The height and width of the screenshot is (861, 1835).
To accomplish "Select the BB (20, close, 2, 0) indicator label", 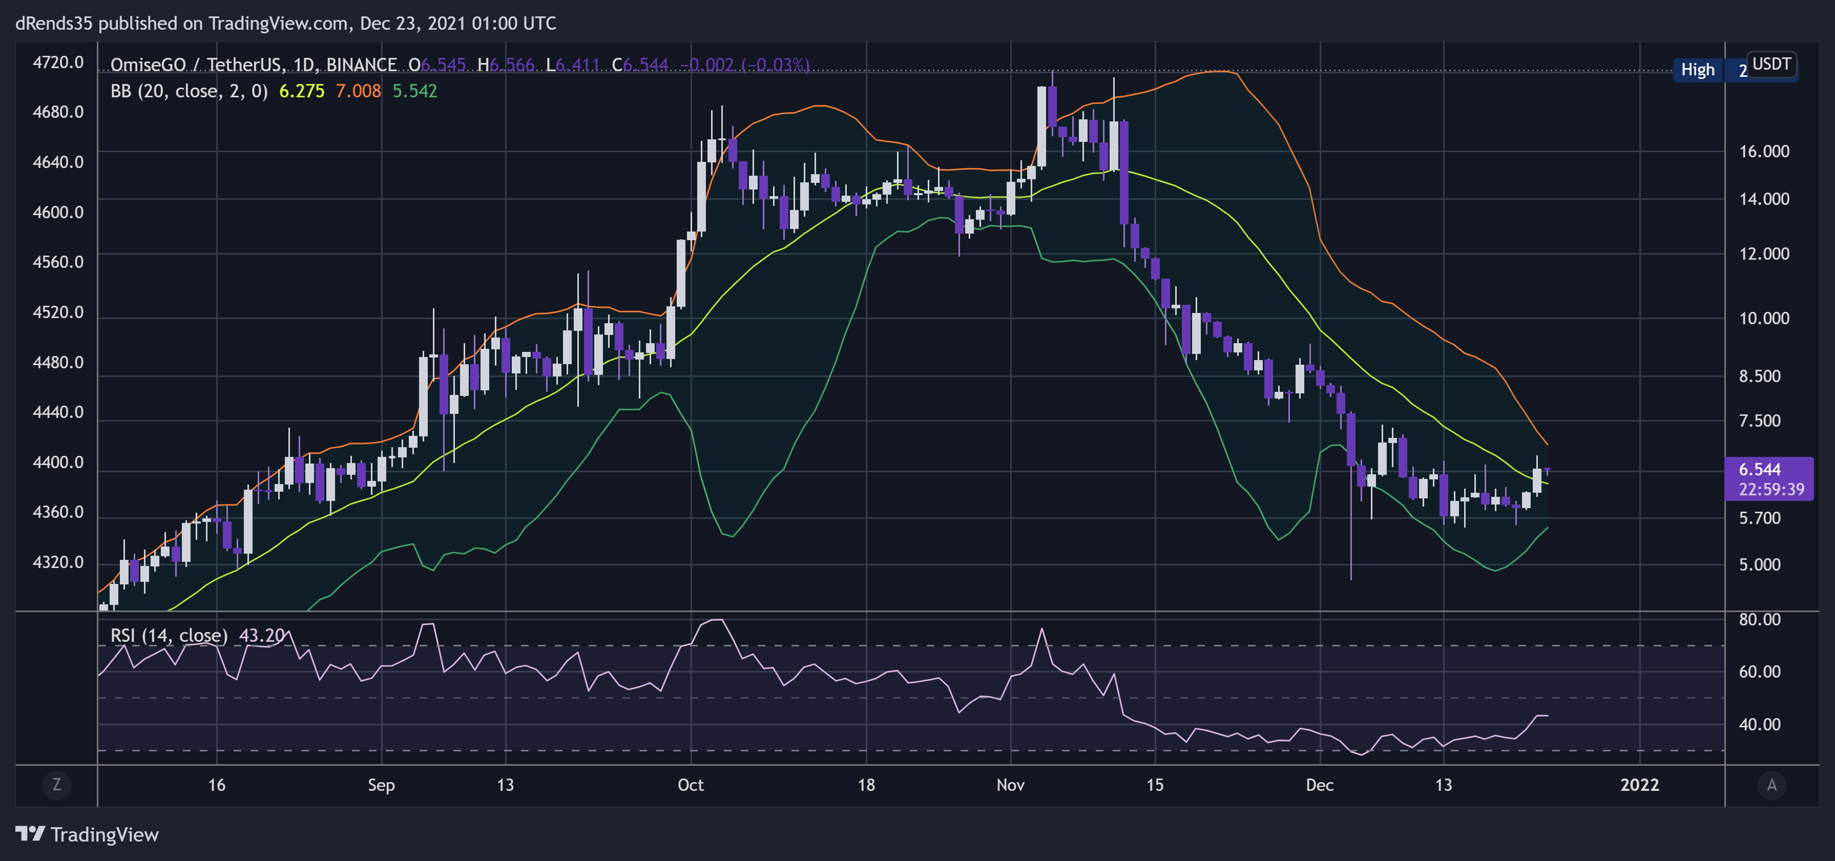I will click(x=189, y=91).
